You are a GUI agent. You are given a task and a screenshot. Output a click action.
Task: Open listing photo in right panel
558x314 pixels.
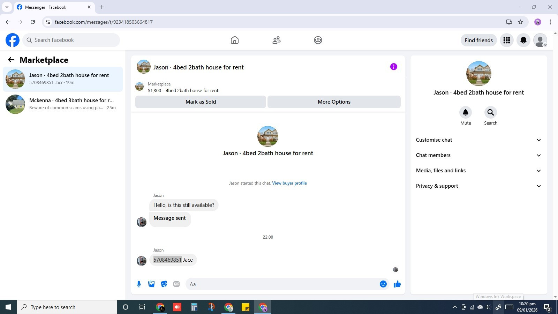[478, 74]
